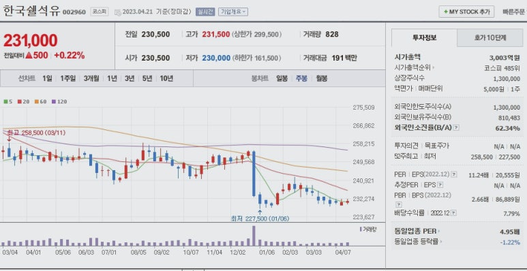This screenshot has width=527, height=271.
Task: Open help icon below PBR BPS(2022.12)
Action: (398, 204)
